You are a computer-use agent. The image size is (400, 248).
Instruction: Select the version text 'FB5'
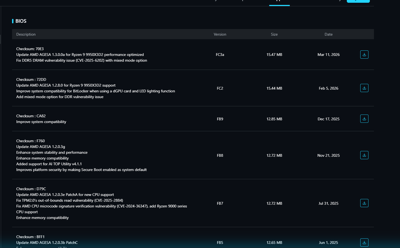point(220,243)
